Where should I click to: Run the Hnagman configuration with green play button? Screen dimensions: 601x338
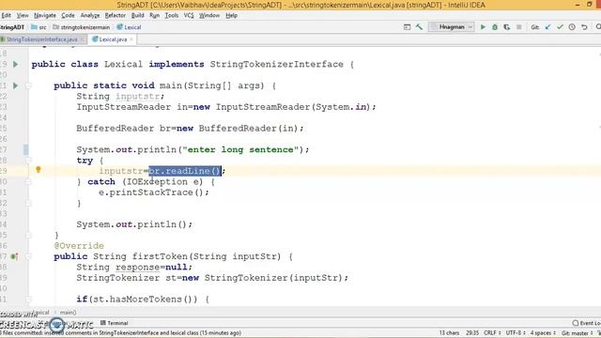(x=483, y=27)
